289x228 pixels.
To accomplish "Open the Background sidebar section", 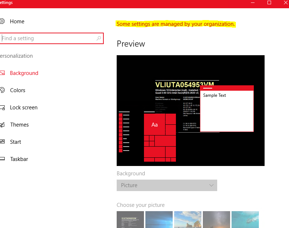I will tap(24, 73).
